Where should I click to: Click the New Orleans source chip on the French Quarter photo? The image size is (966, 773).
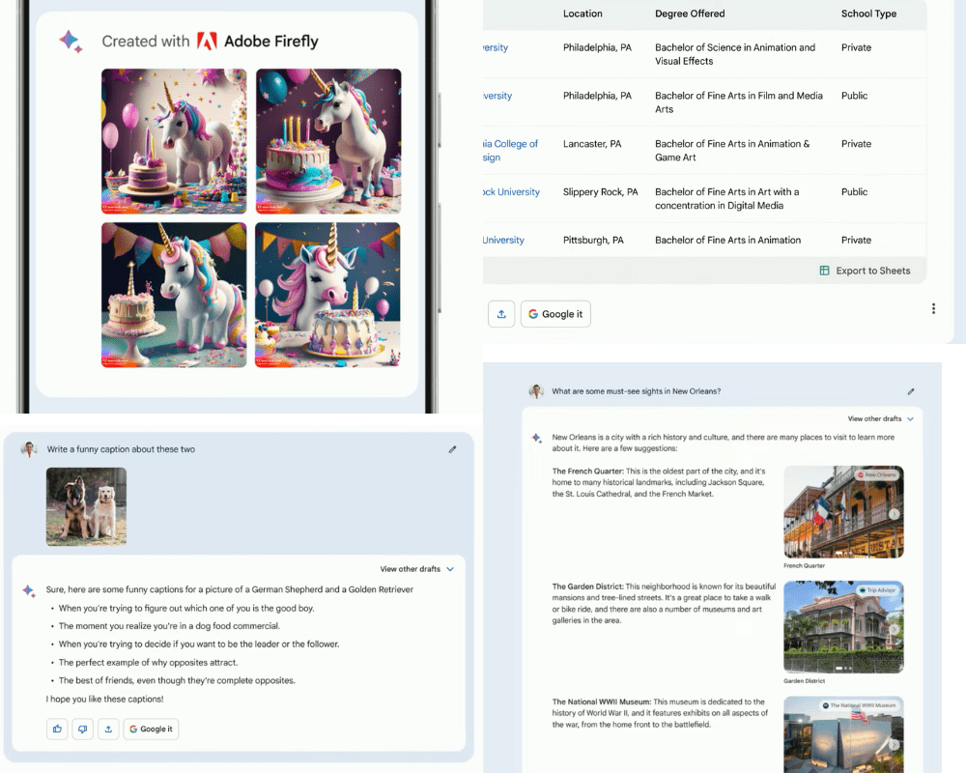coord(877,475)
